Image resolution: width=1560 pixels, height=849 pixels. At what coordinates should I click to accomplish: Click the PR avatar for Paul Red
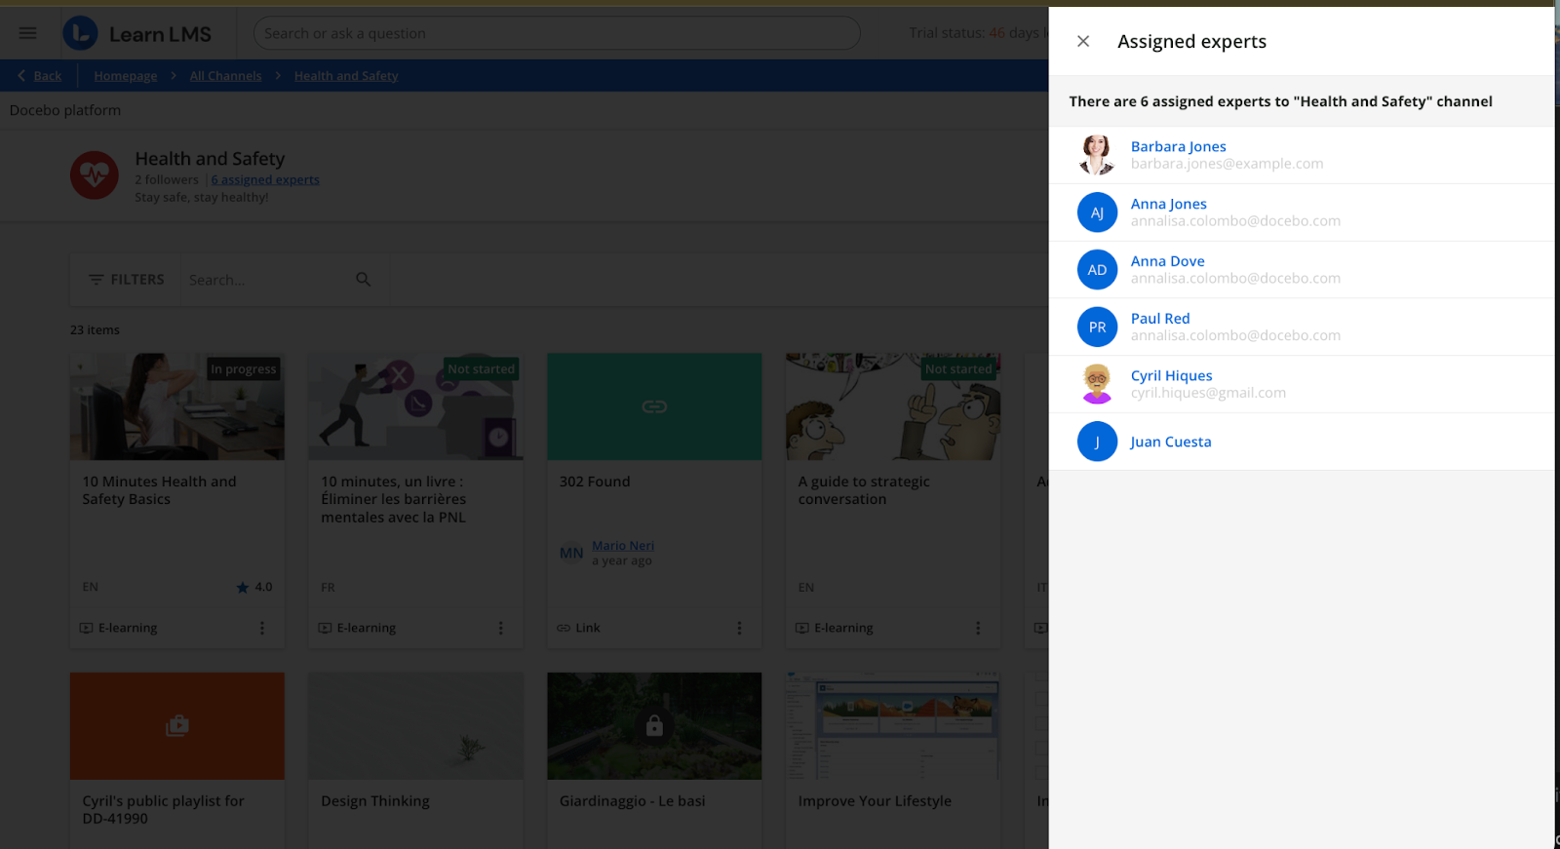[1097, 328]
